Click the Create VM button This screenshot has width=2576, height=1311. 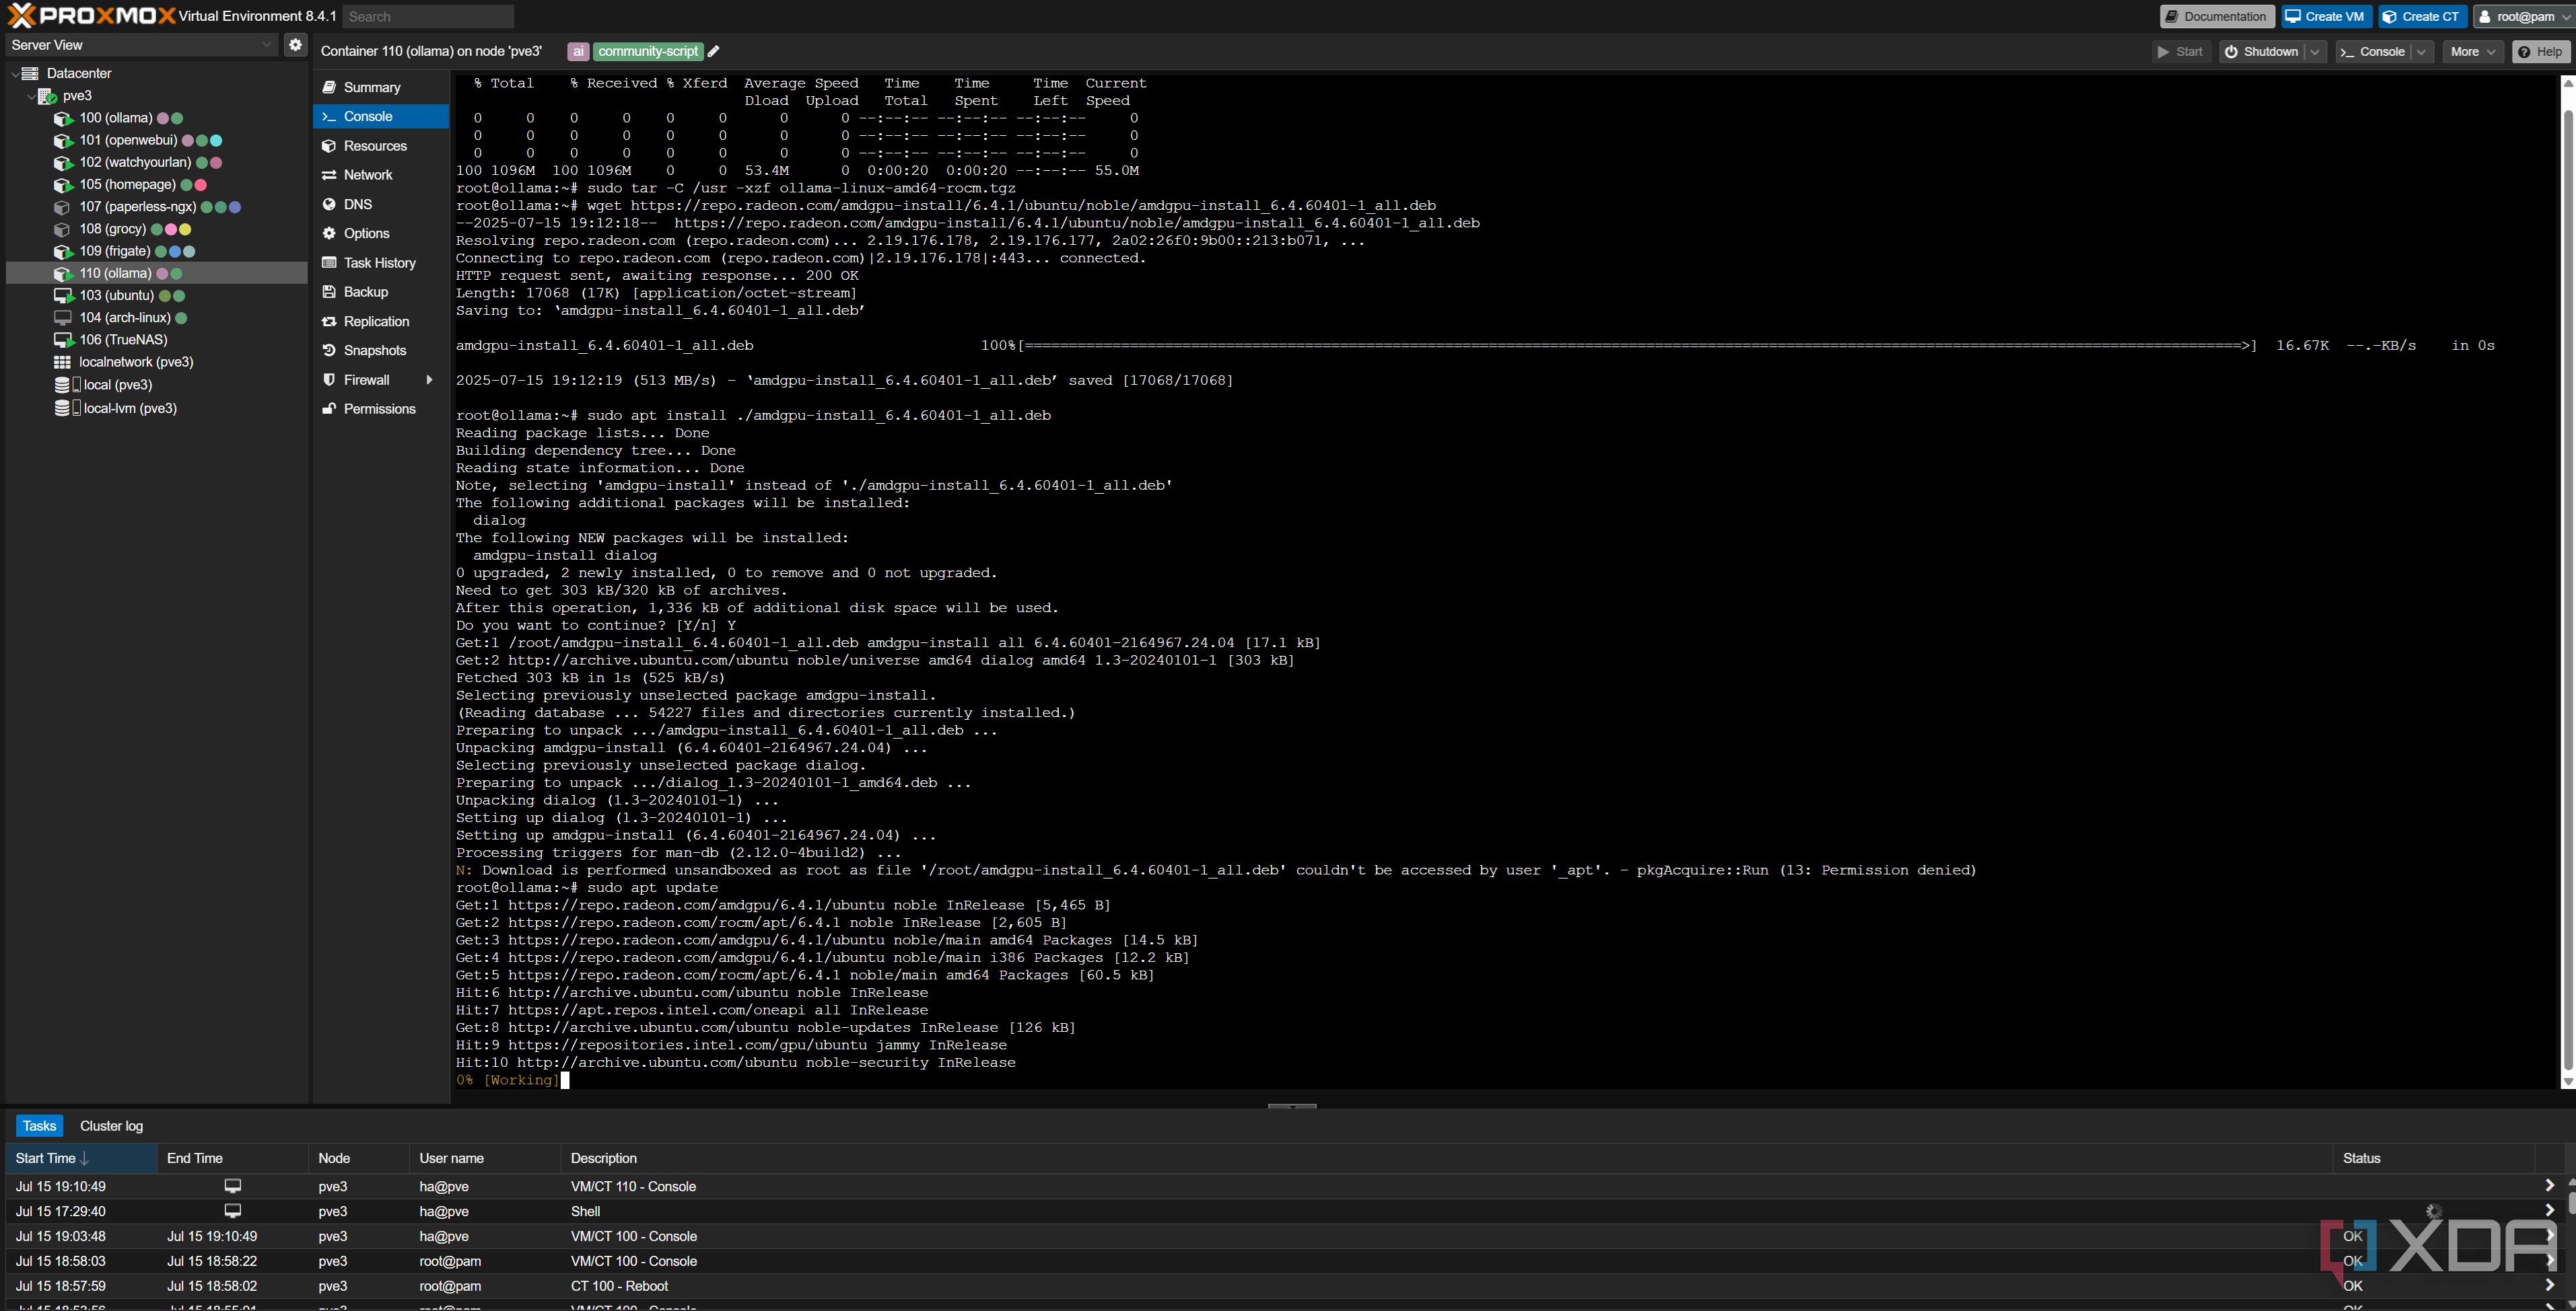click(x=2326, y=16)
